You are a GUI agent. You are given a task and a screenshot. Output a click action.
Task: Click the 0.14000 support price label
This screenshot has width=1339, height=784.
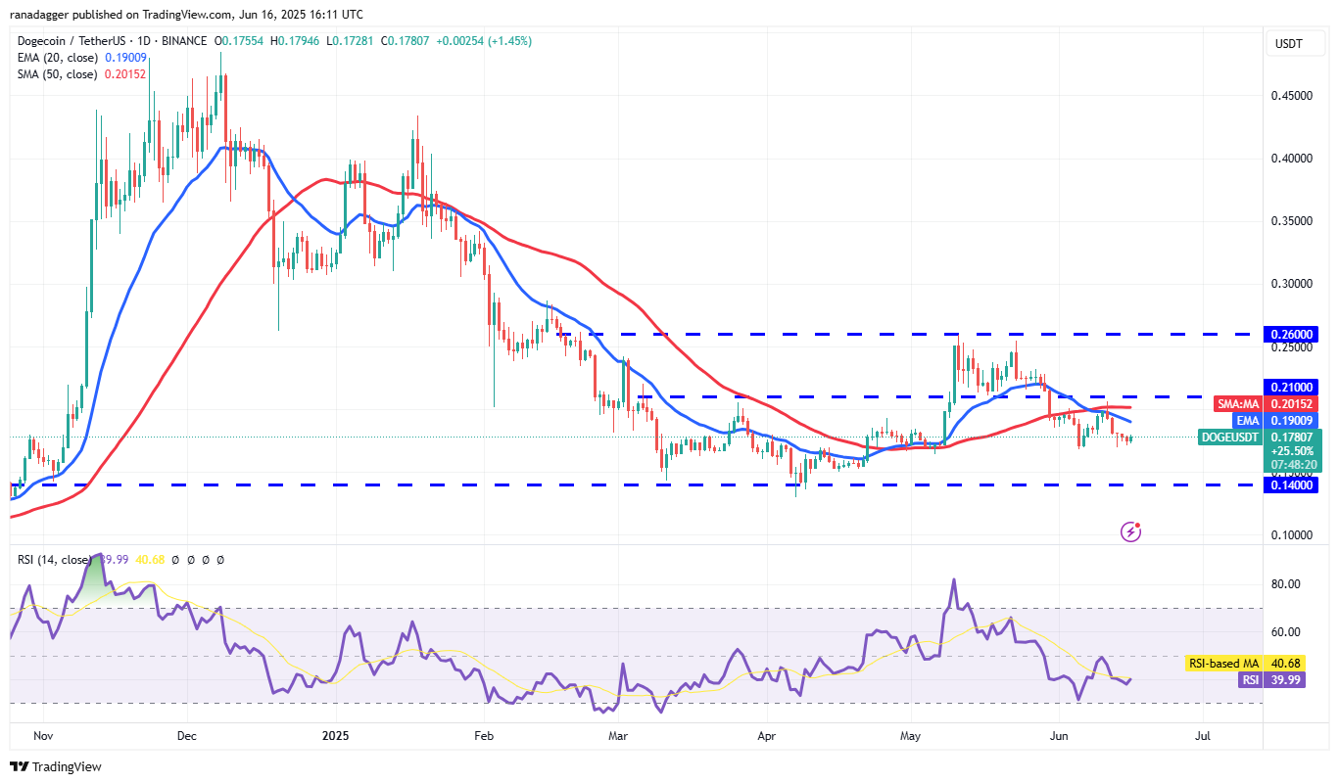point(1293,484)
